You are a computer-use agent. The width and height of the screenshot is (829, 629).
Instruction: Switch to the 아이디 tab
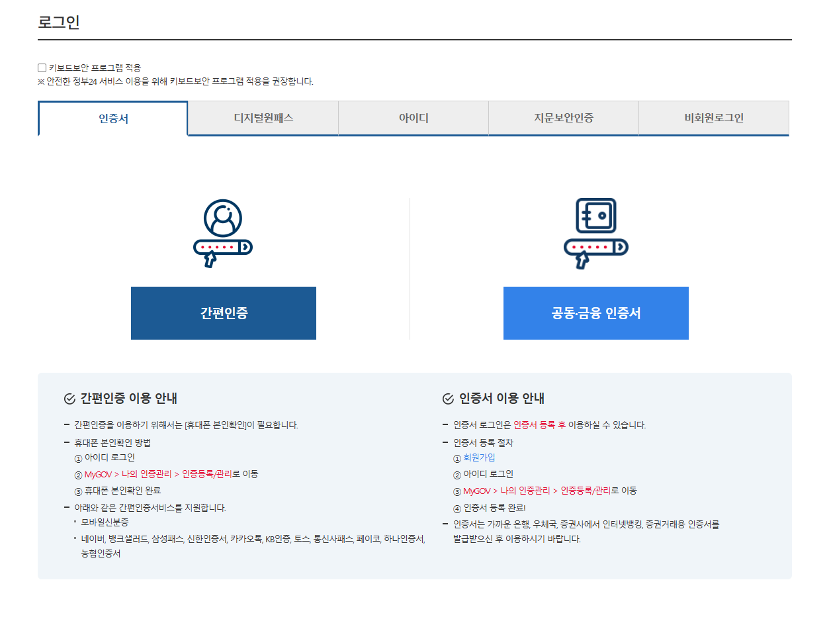pos(413,118)
